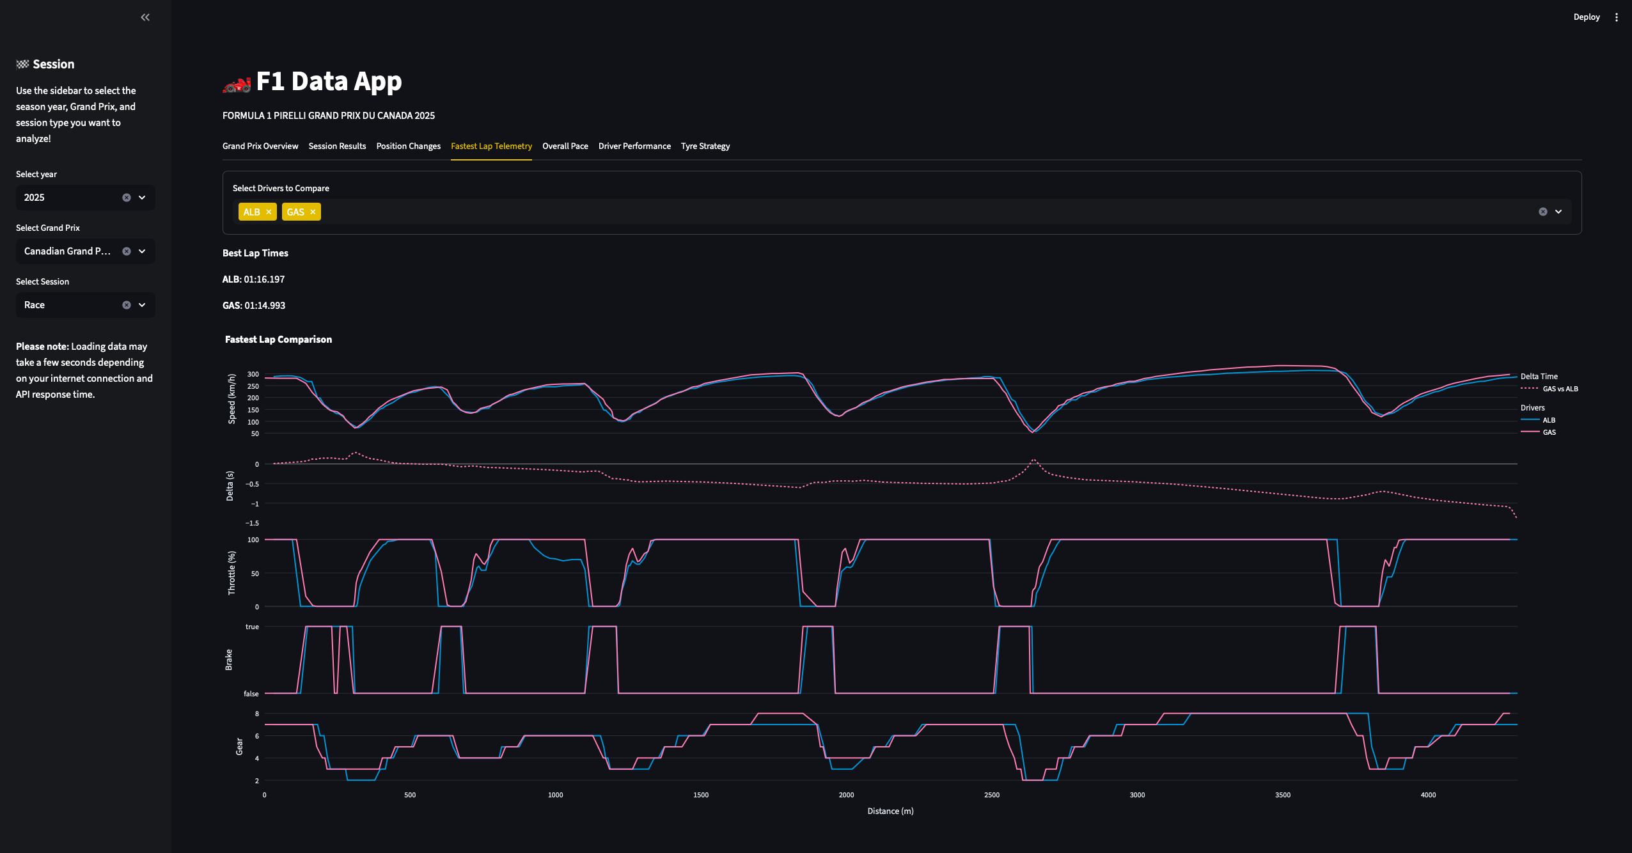Open the three-dot main menu

click(1617, 17)
